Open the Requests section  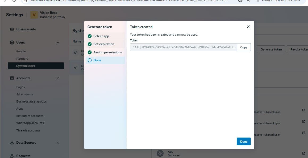pyautogui.click(x=23, y=156)
